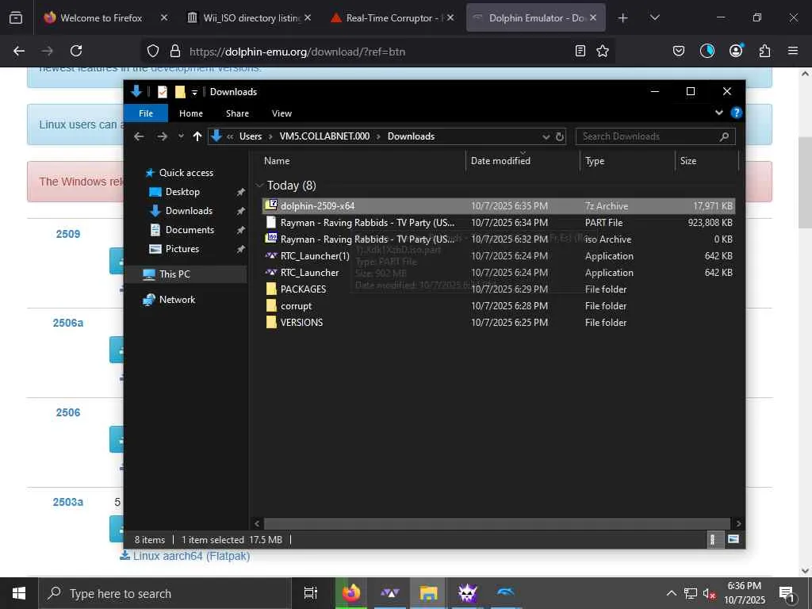This screenshot has width=812, height=609.
Task: Open Network in navigation pane
Action: point(177,299)
